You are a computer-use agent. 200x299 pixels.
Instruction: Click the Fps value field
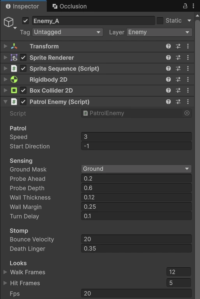(136, 294)
